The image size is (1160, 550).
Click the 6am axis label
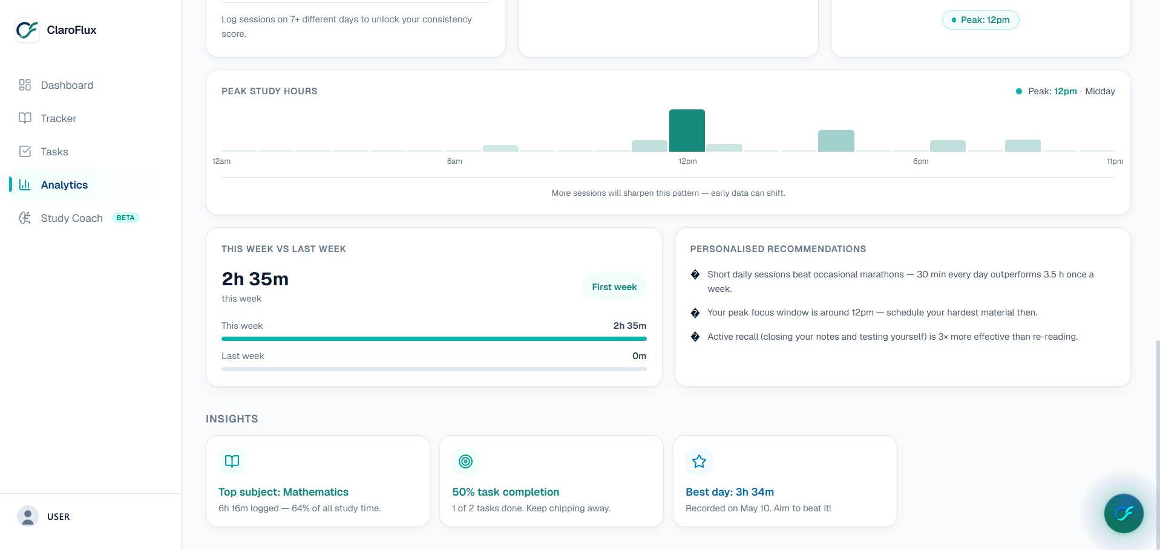pyautogui.click(x=454, y=161)
